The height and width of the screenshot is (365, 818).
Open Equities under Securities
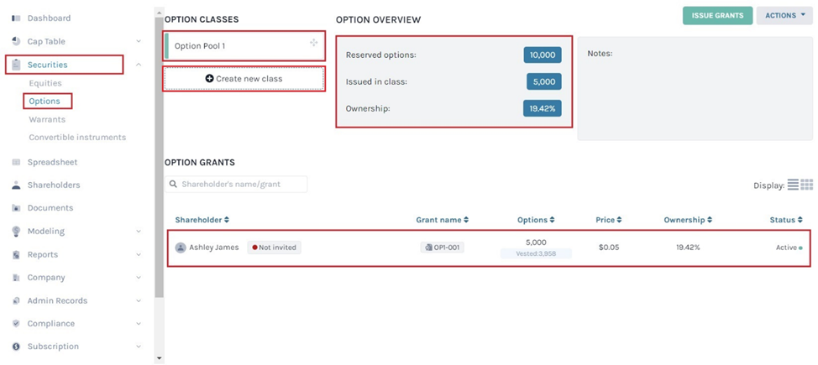tap(45, 83)
